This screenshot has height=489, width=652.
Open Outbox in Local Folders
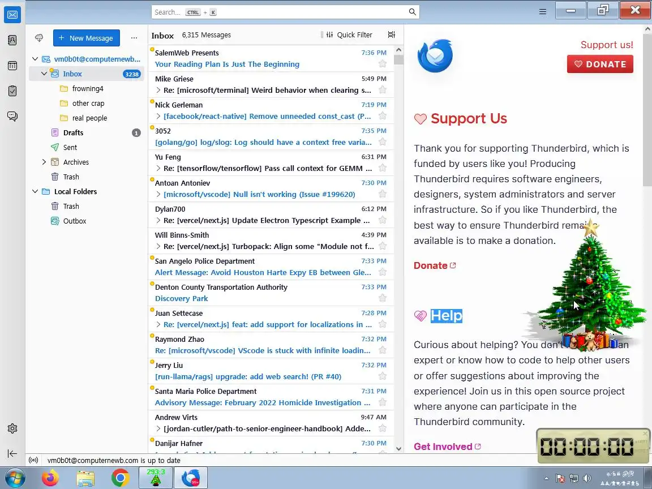(87, 221)
